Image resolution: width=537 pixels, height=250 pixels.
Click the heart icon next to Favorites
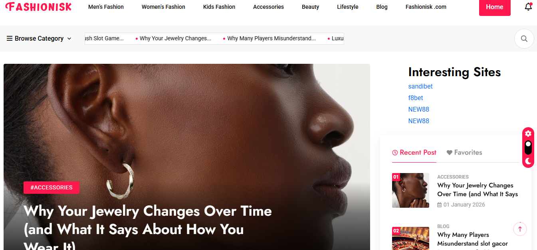(449, 152)
